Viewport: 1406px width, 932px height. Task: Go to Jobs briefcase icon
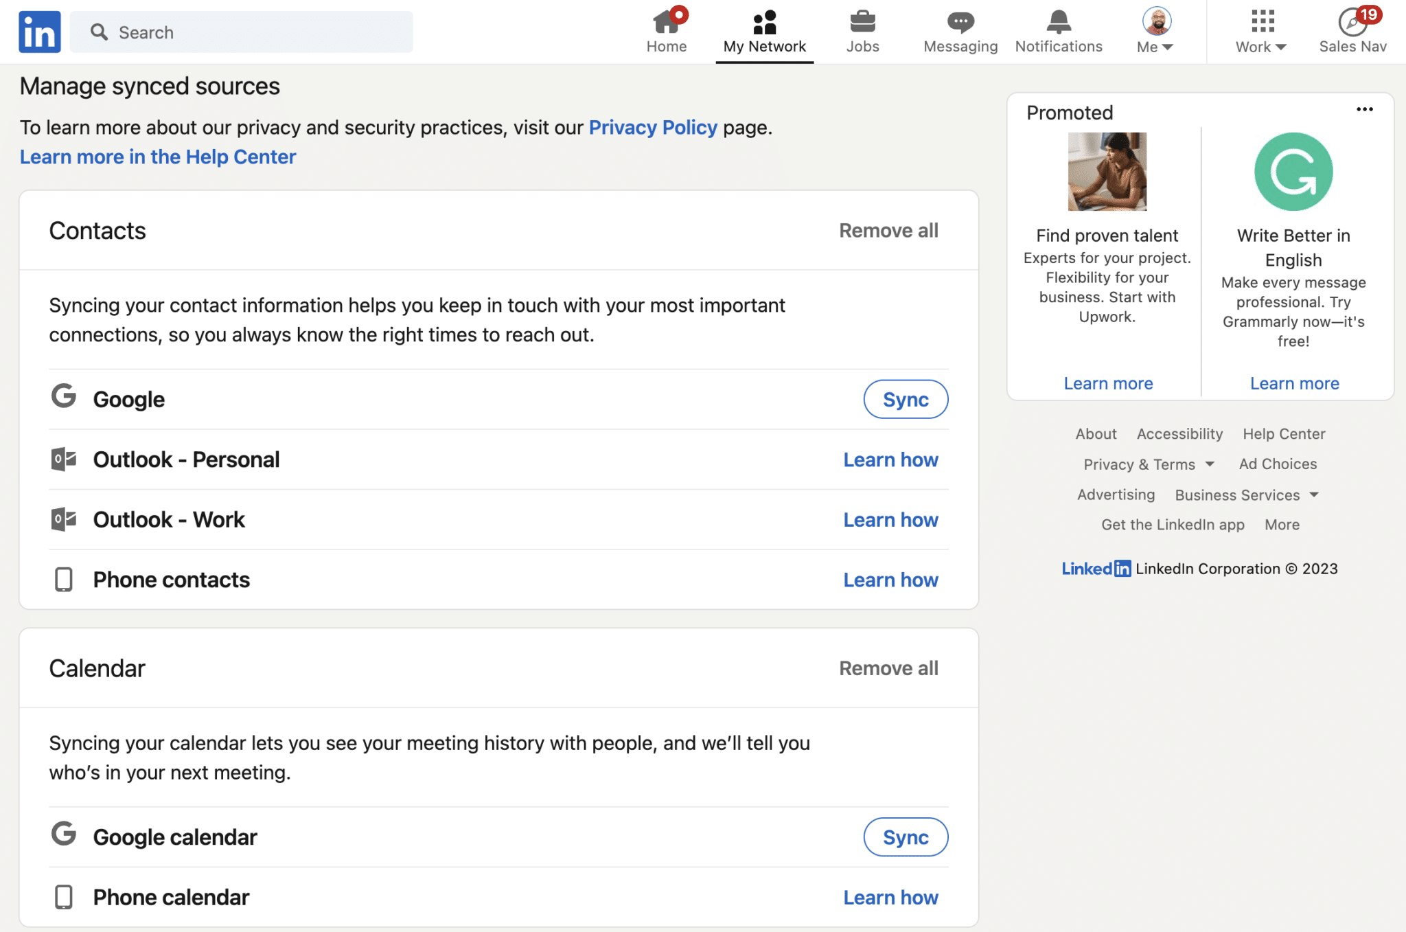pyautogui.click(x=862, y=21)
